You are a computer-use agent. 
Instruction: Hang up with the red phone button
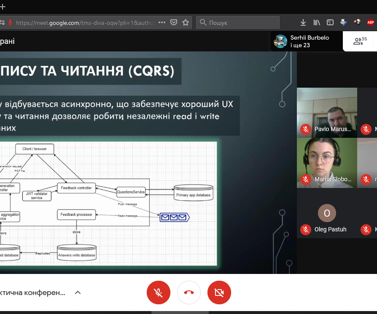(189, 293)
